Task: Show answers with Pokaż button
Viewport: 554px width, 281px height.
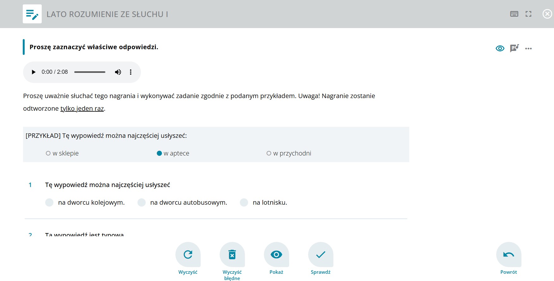Action: click(277, 255)
